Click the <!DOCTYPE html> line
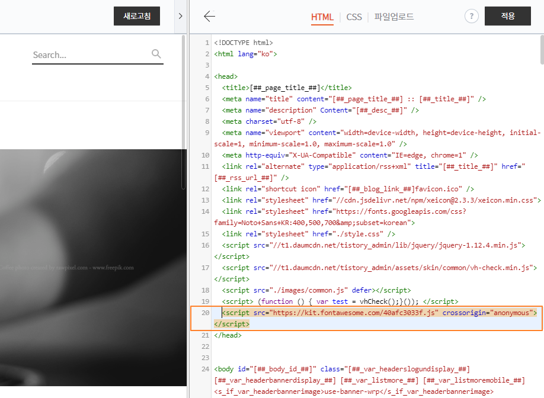Image resolution: width=544 pixels, height=398 pixels. click(x=244, y=43)
